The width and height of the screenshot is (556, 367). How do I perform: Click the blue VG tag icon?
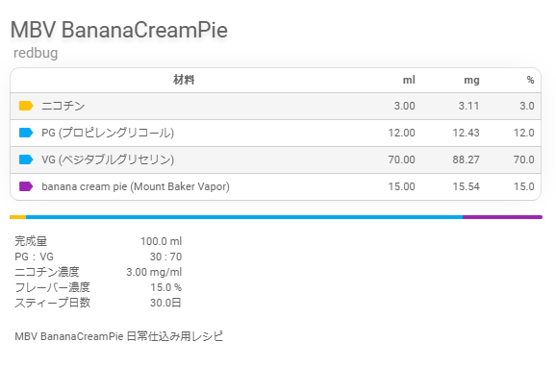point(26,159)
